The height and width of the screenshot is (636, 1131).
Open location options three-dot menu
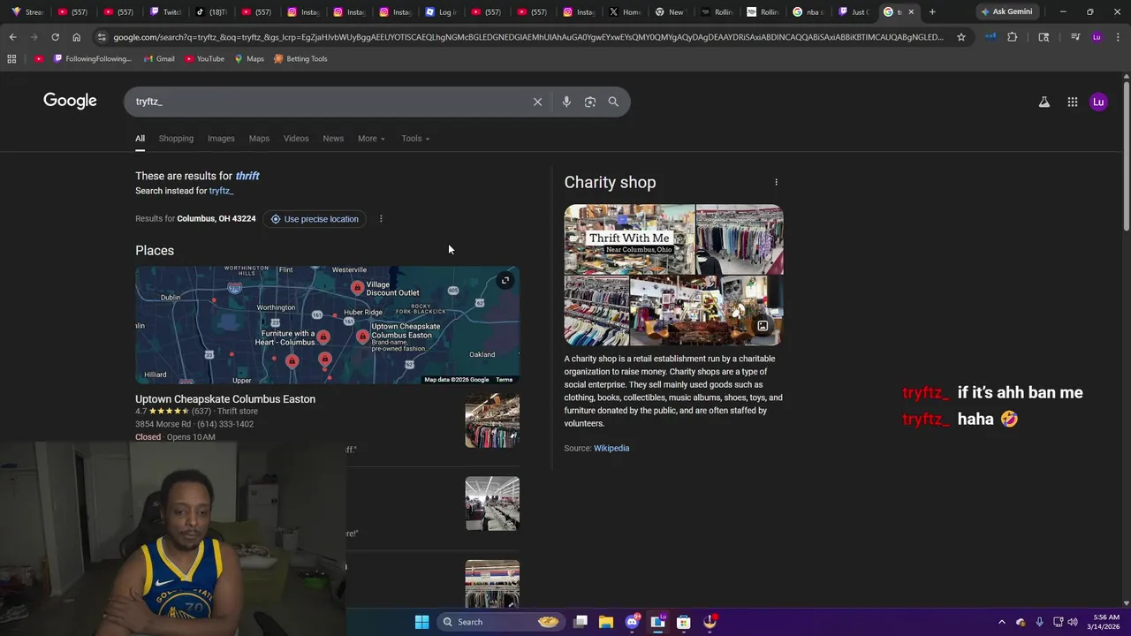381,219
